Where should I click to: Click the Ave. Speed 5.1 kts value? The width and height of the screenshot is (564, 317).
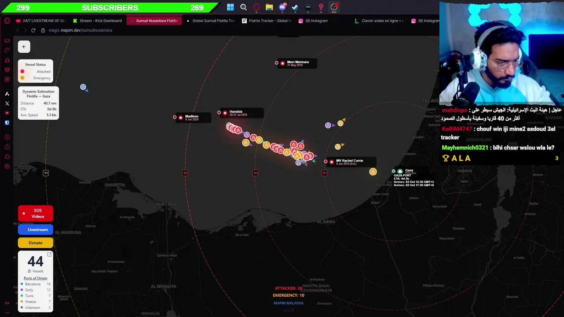click(52, 115)
